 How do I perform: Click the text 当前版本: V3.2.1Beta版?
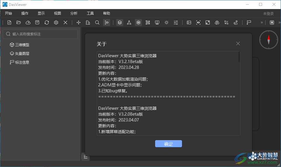point(120,62)
